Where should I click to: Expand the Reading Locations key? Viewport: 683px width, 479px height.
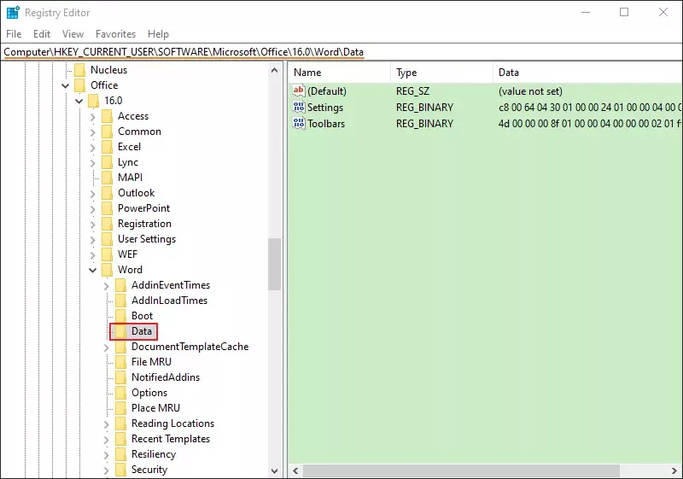(106, 424)
